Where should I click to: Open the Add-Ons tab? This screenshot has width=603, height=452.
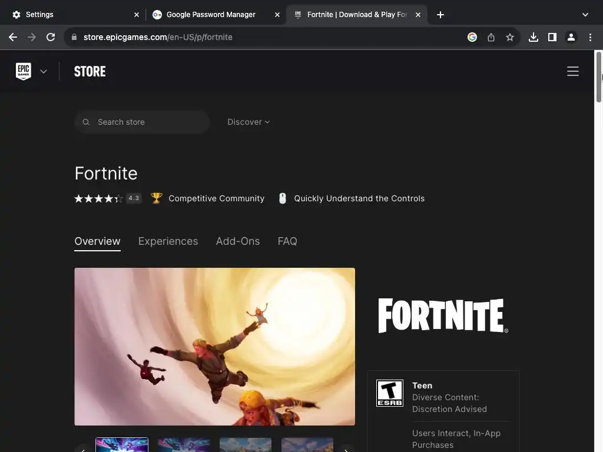[238, 241]
